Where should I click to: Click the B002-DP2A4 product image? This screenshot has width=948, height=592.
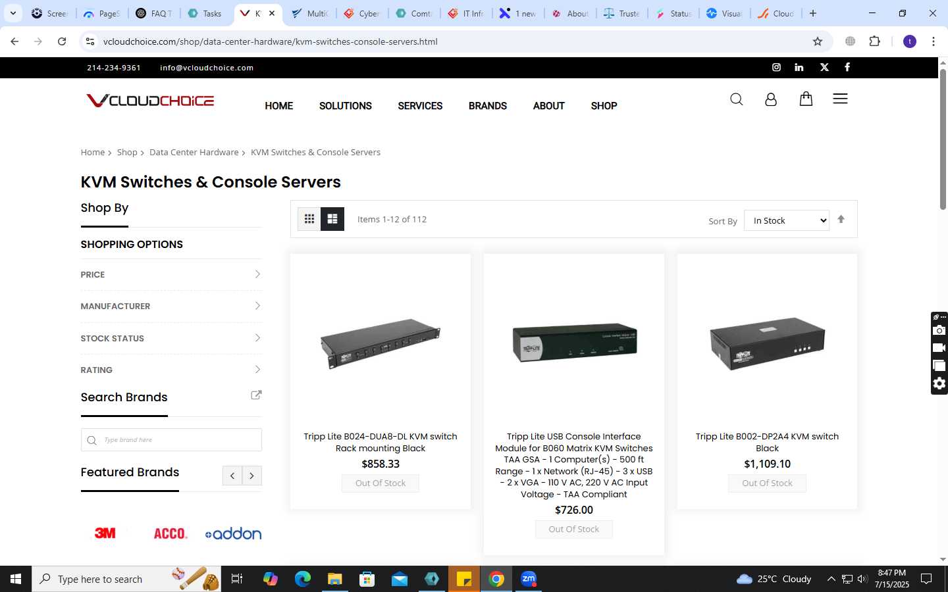[x=767, y=343]
